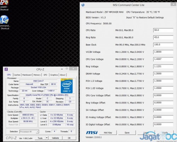177x142 pixels.
Task: Open the About tab
Action: tap(63, 75)
